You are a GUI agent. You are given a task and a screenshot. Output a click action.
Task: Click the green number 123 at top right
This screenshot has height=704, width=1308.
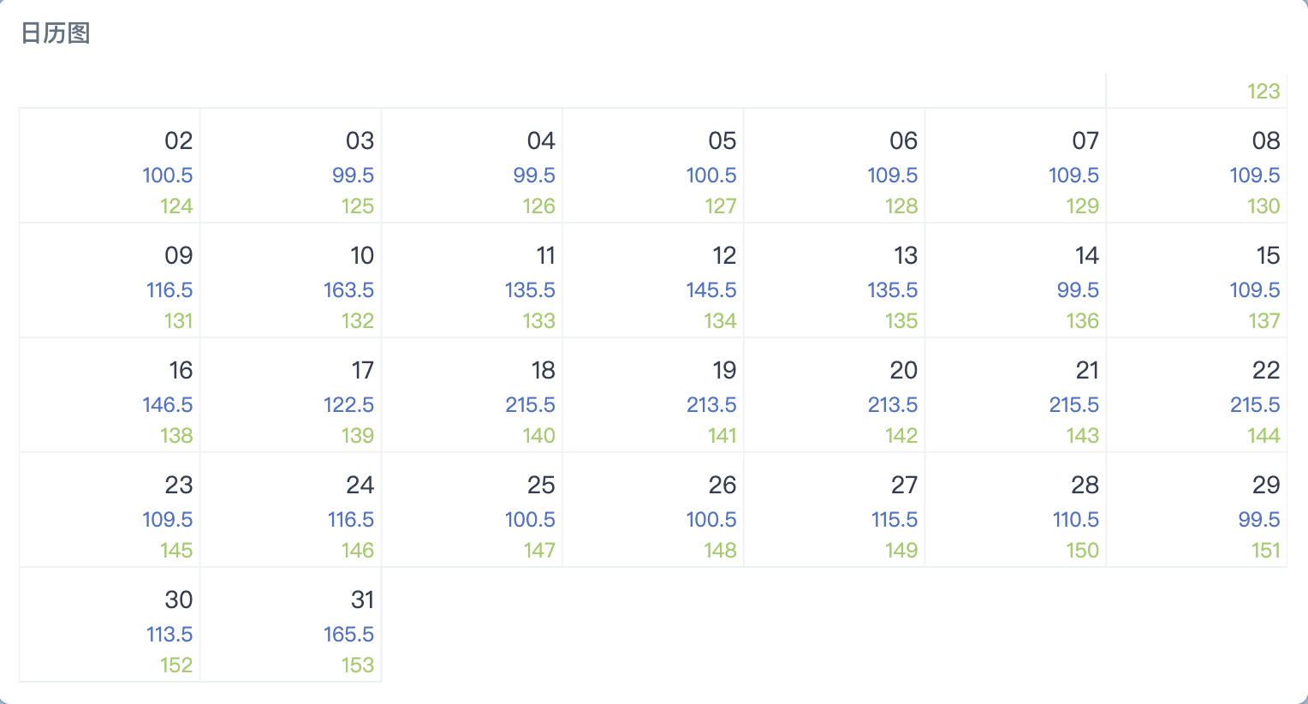[x=1263, y=91]
